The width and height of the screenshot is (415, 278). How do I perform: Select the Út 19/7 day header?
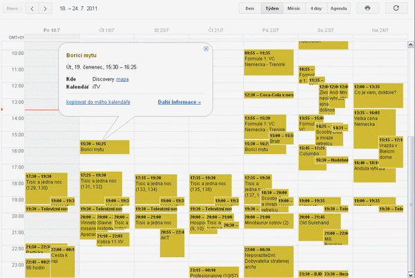(x=107, y=31)
